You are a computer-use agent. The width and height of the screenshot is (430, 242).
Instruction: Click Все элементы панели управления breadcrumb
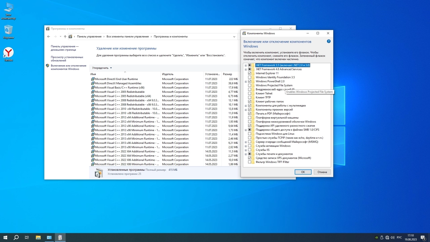click(127, 36)
